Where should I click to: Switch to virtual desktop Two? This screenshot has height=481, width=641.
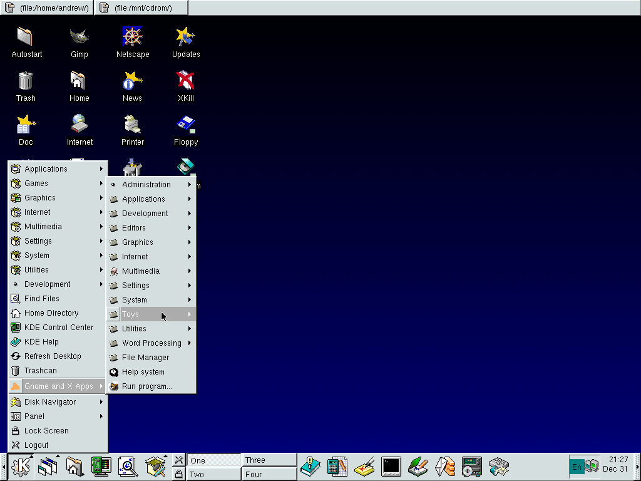(x=213, y=474)
